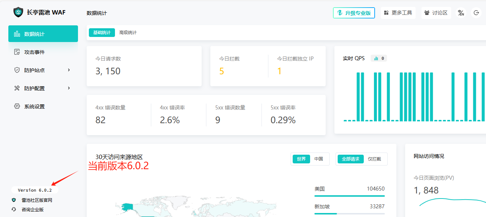The height and width of the screenshot is (217, 486).
Task: Switch language with the translate icon
Action: 461,13
